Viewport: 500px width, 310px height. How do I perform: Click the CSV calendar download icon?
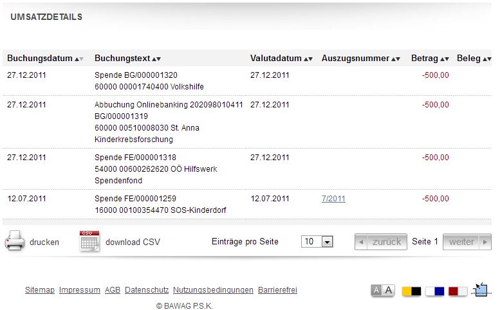pos(89,241)
